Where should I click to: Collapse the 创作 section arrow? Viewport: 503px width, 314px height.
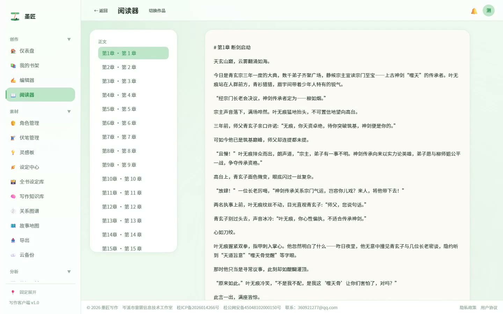point(69,39)
